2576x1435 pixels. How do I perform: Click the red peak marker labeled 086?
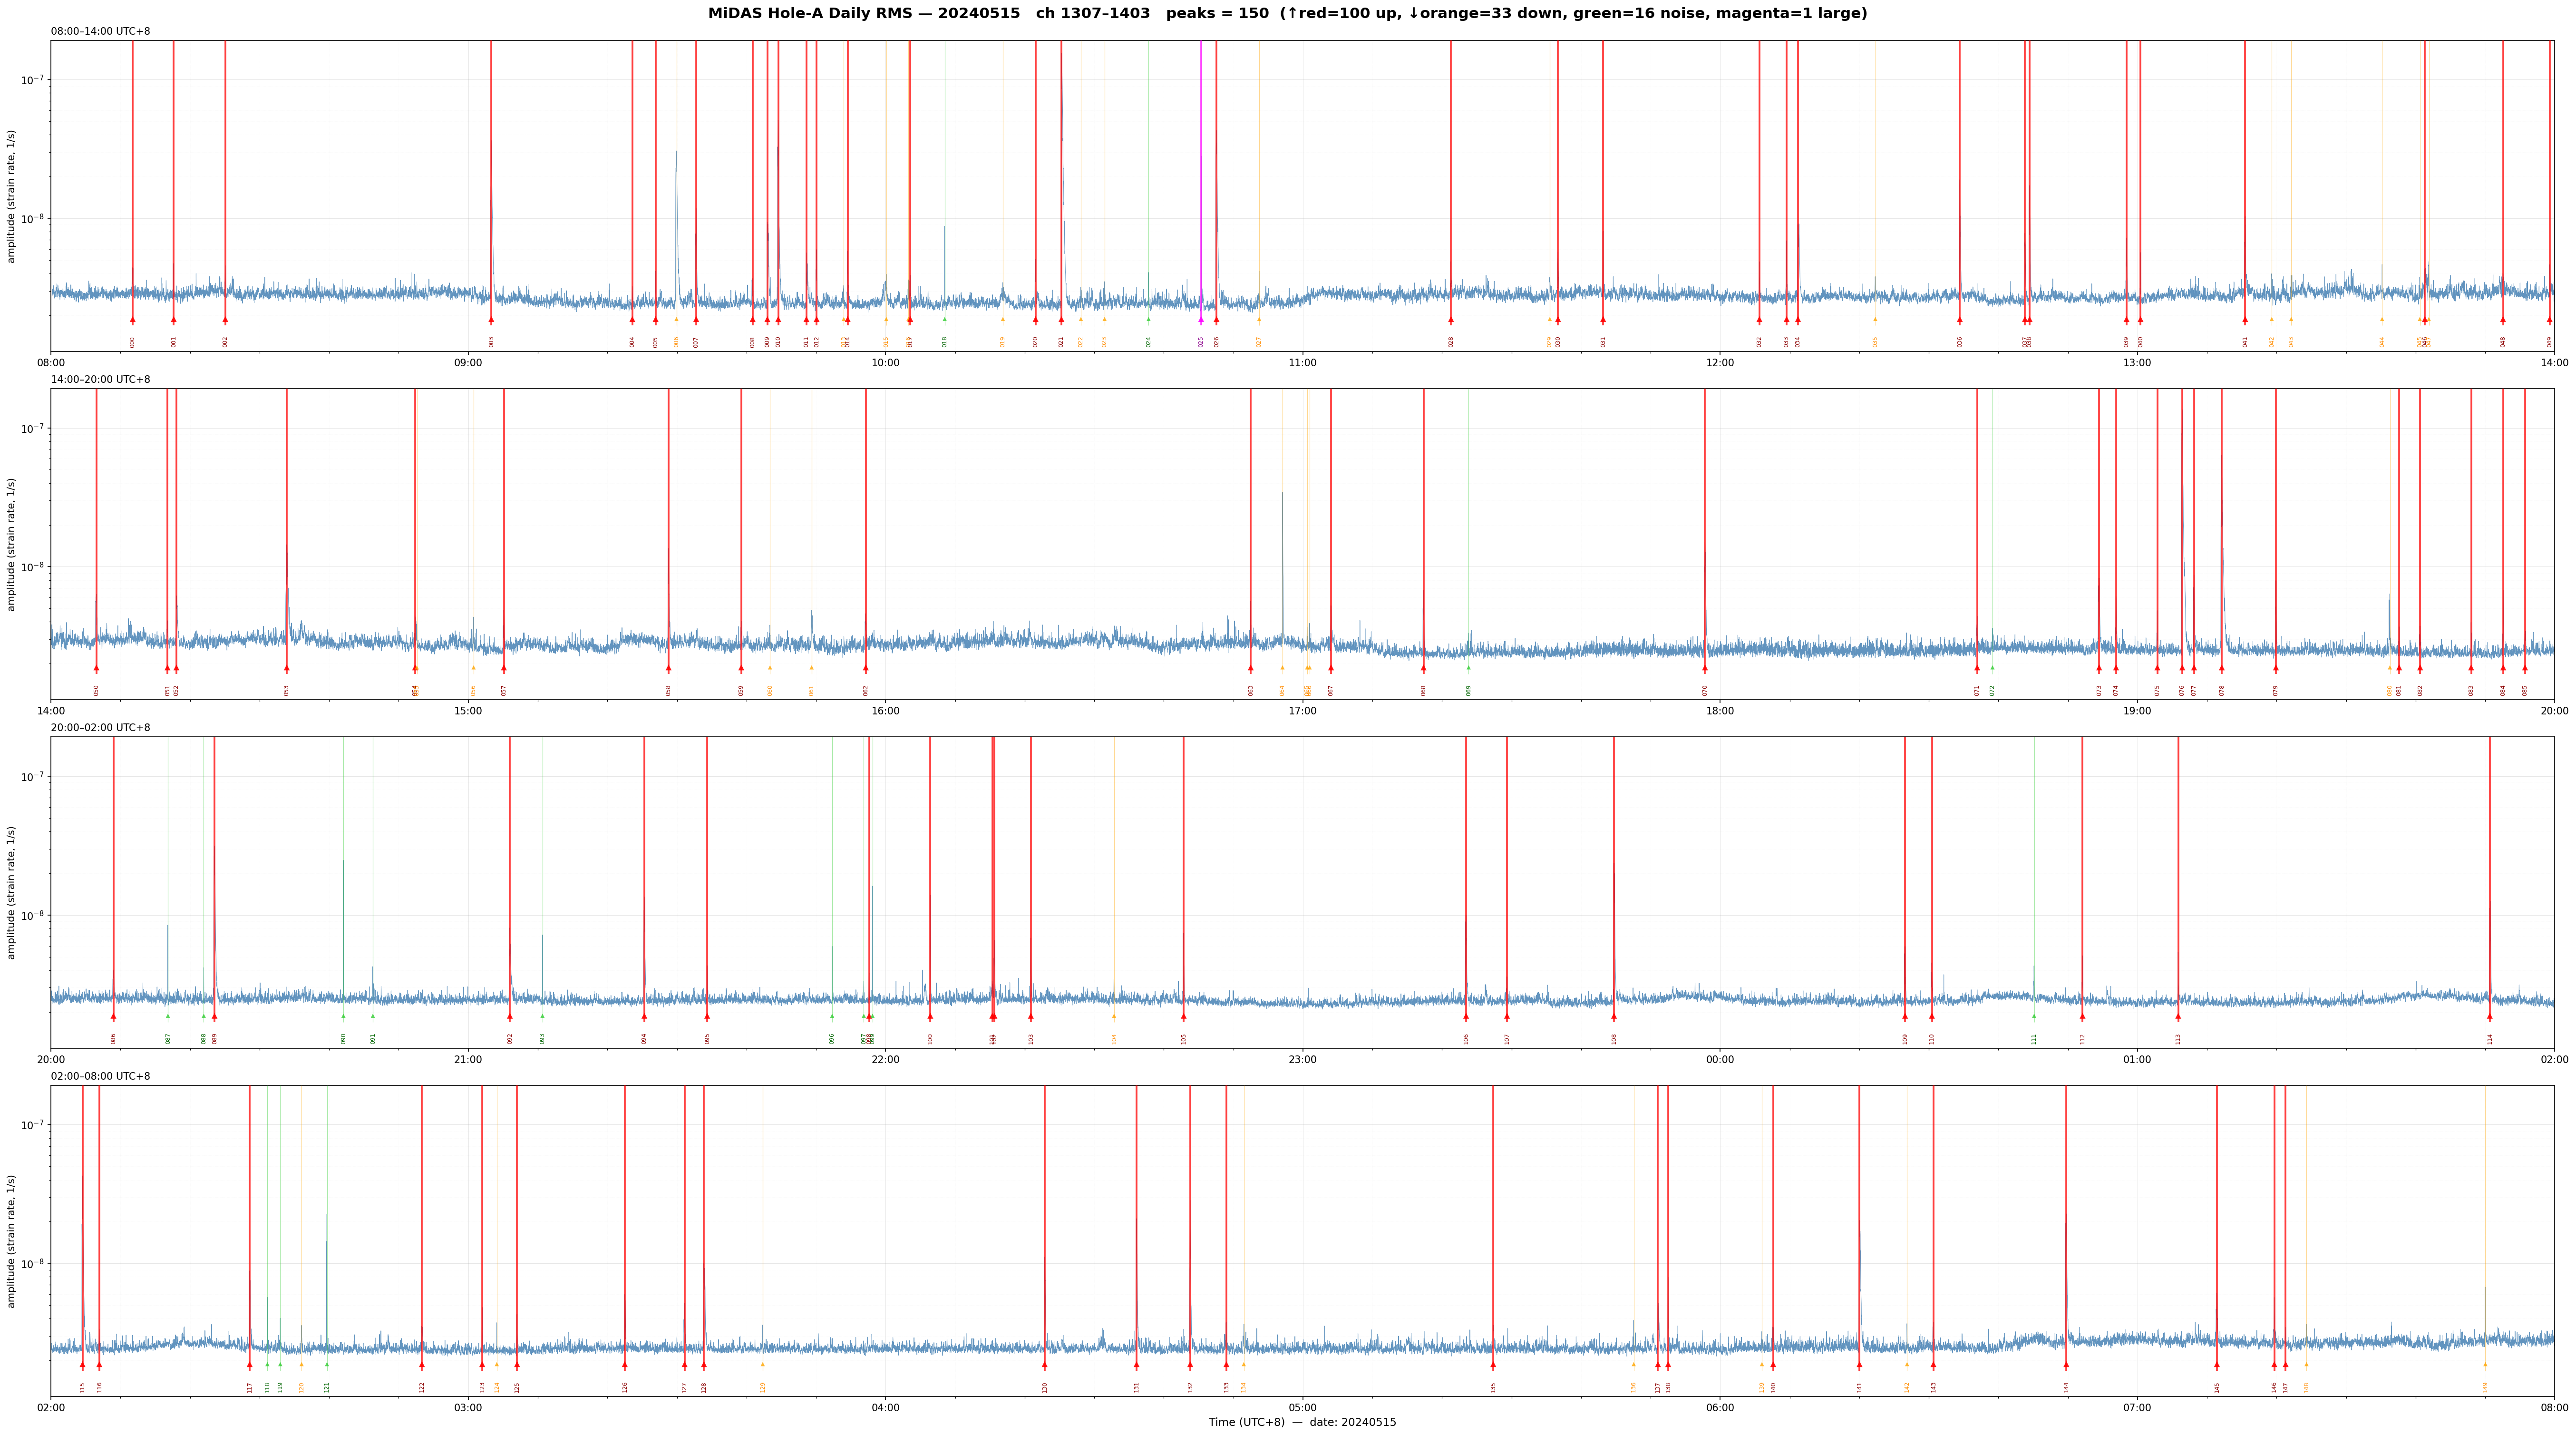(x=114, y=1016)
